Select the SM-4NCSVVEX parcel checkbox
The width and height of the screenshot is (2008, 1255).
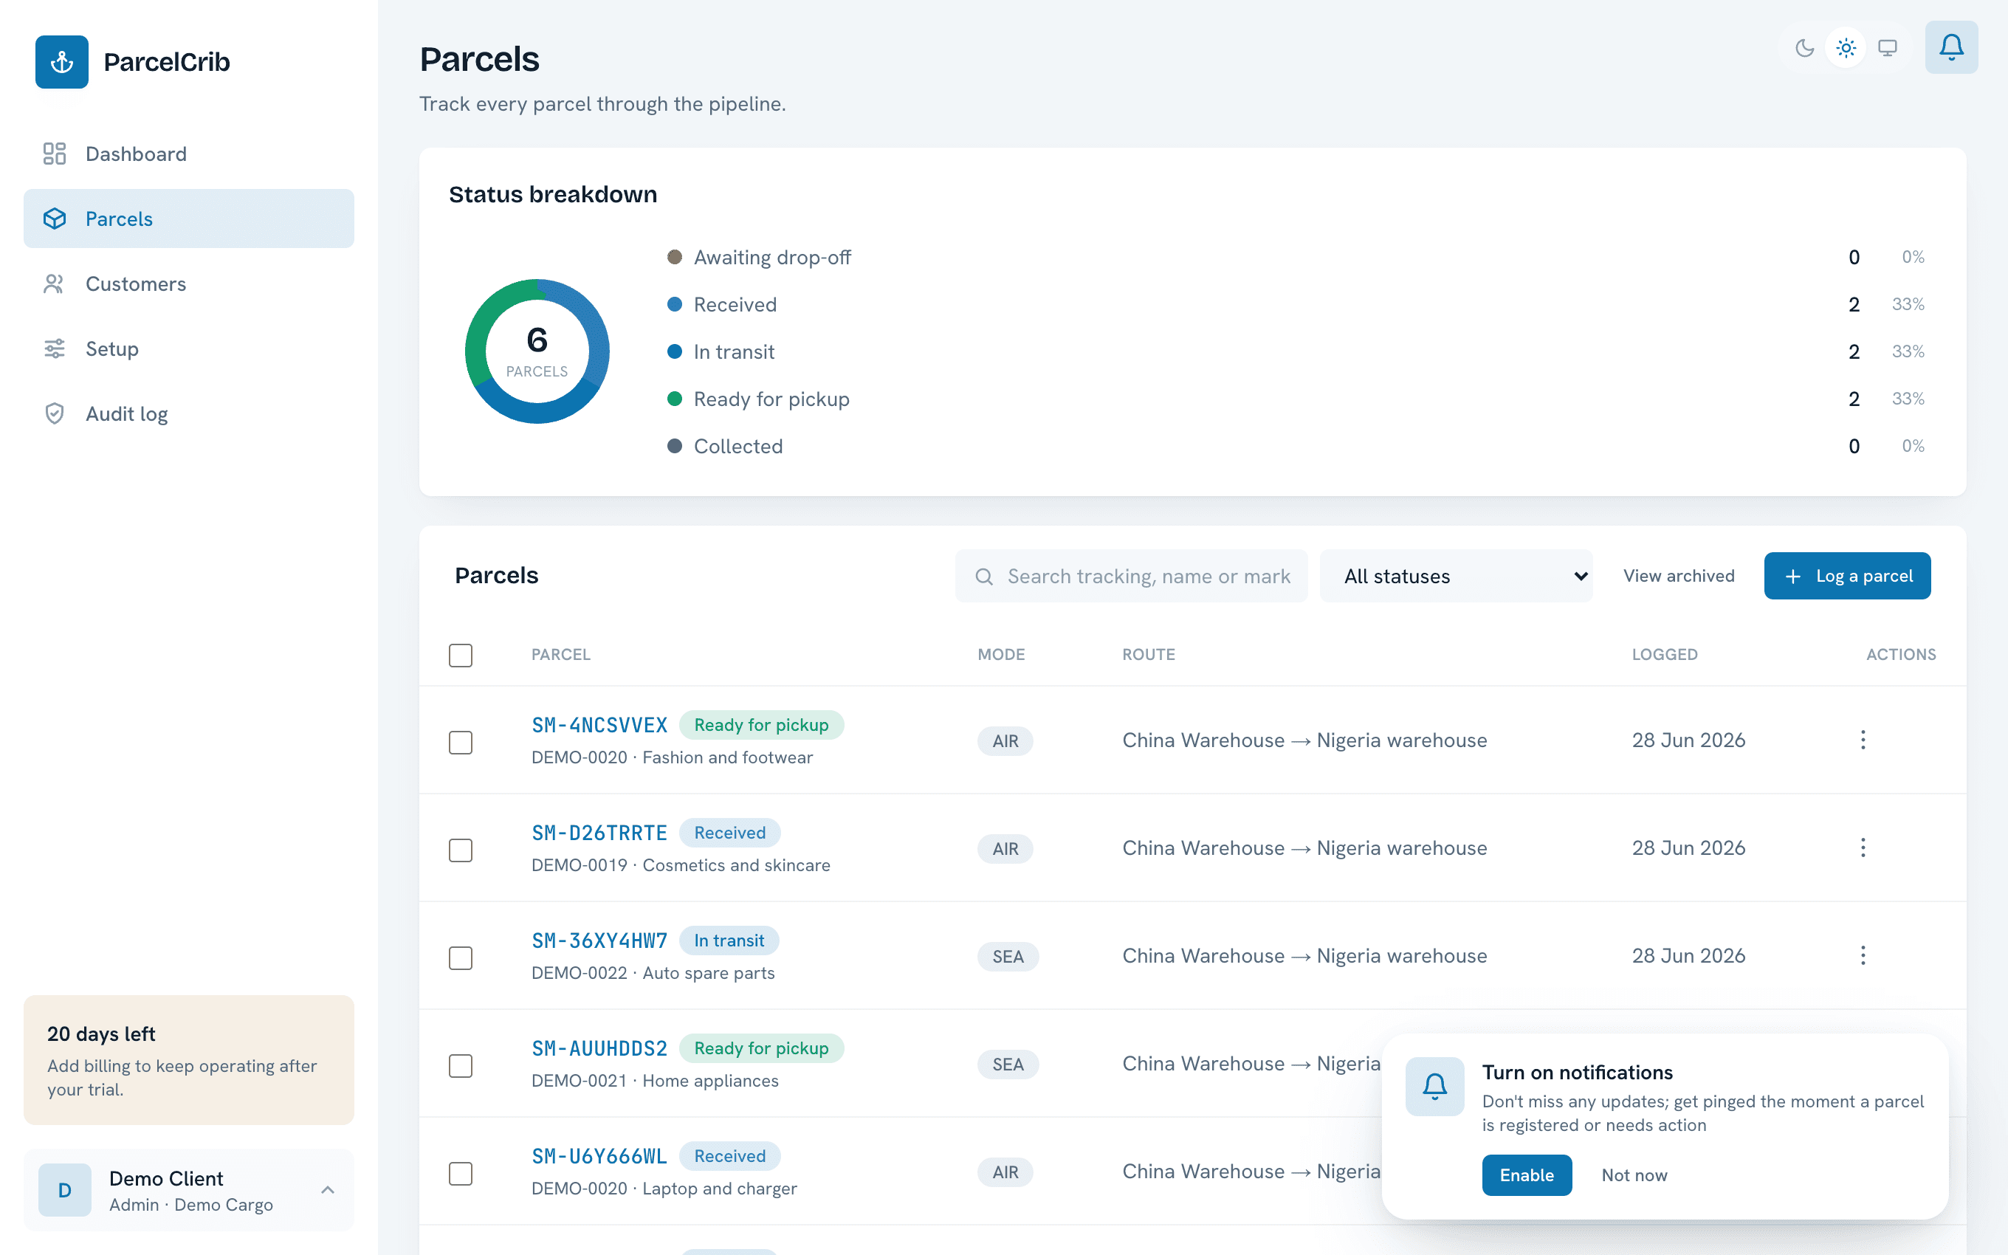click(461, 742)
